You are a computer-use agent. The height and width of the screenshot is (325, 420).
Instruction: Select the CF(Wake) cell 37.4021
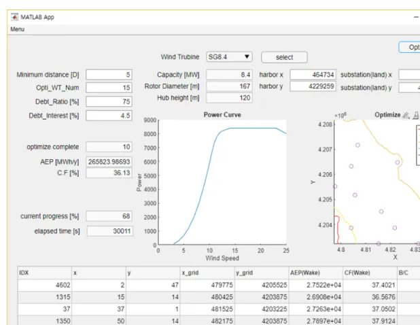click(x=370, y=285)
